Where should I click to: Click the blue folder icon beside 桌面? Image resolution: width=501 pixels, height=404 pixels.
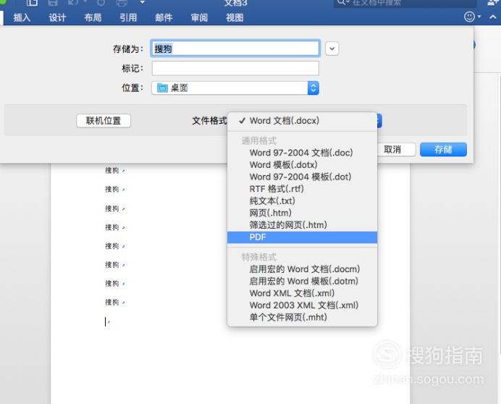(x=162, y=88)
